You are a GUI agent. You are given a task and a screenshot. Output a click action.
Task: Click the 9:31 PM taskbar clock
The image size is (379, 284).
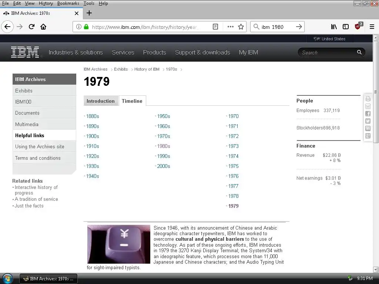tap(365, 278)
